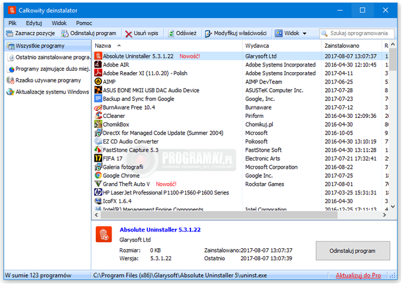
Task: Click the Adobe AIR program icon
Action: pos(98,65)
